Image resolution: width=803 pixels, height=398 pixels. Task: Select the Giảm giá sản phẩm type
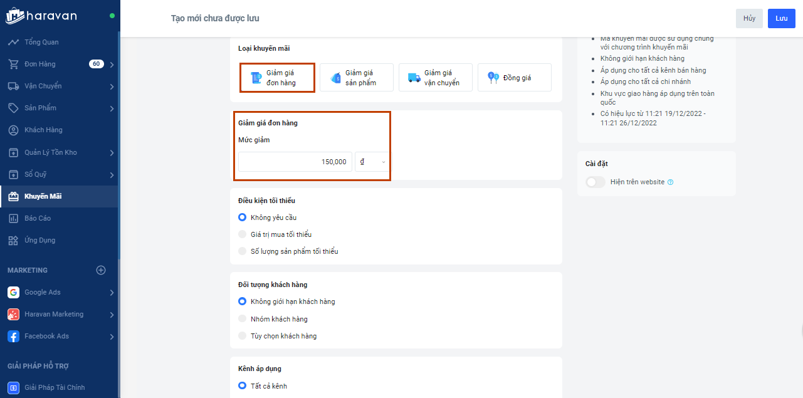pyautogui.click(x=356, y=78)
